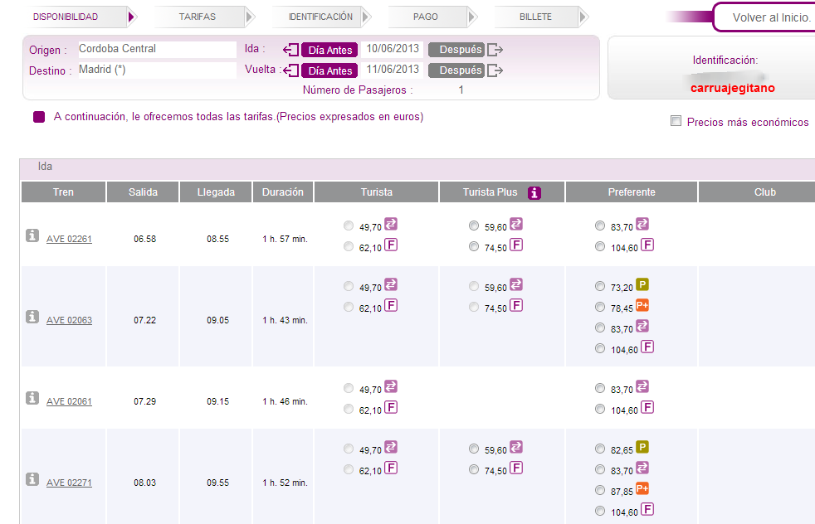815x524 pixels.
Task: Select Preferente 83,70 fare for AVE 02261
Action: [x=600, y=226]
